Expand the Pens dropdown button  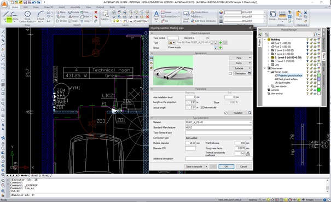(x=240, y=58)
